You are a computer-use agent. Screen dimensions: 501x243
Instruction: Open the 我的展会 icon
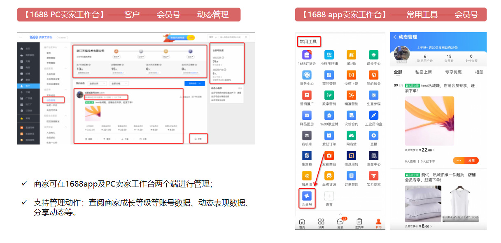click(374, 75)
